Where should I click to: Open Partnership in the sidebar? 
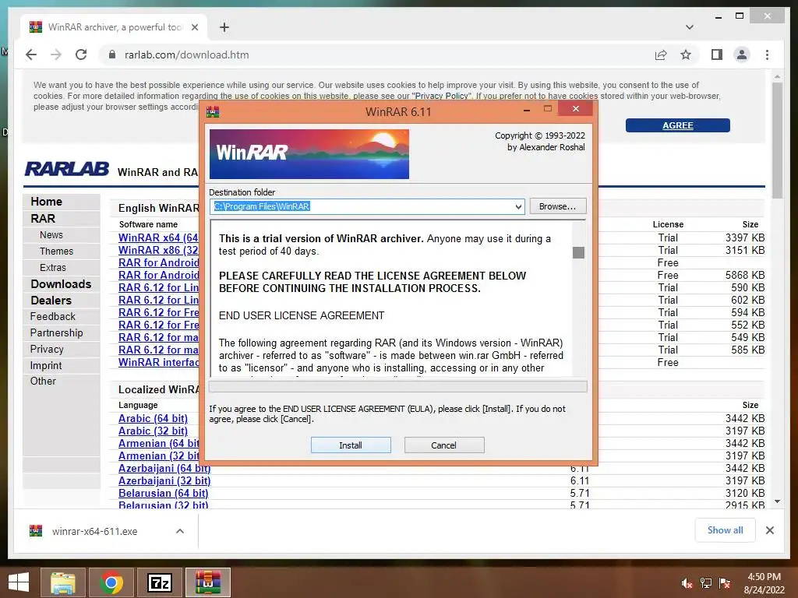click(x=56, y=332)
